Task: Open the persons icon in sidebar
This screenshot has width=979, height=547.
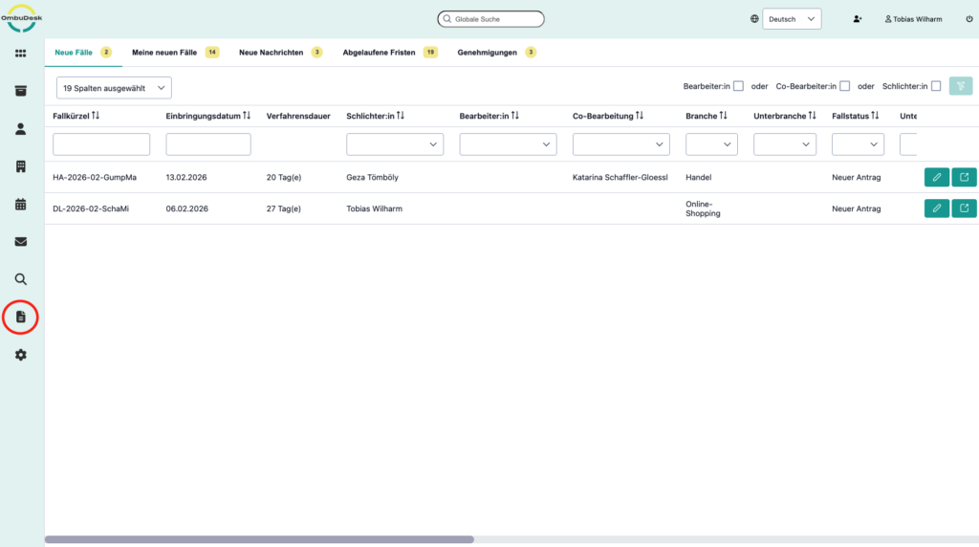Action: tap(20, 129)
